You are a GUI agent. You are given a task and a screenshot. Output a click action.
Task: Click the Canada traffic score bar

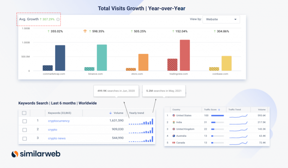(x=217, y=143)
